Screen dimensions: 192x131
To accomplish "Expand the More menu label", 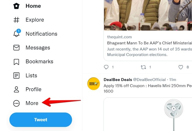I will (x=32, y=103).
